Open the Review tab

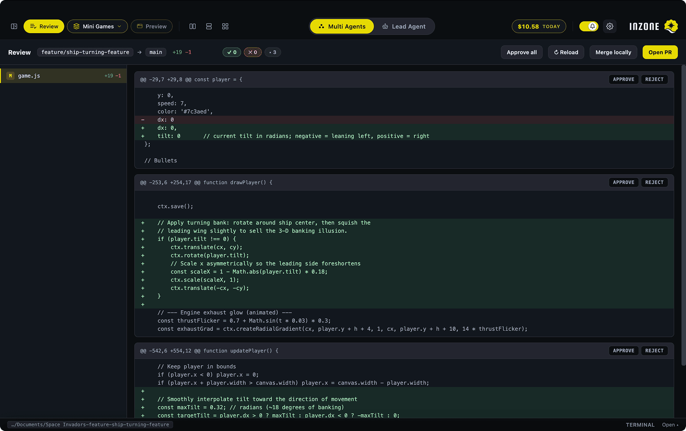click(44, 26)
